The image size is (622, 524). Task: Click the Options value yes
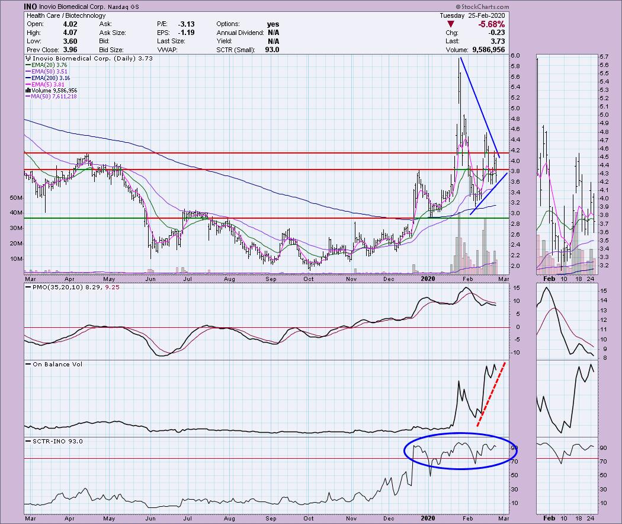point(273,24)
